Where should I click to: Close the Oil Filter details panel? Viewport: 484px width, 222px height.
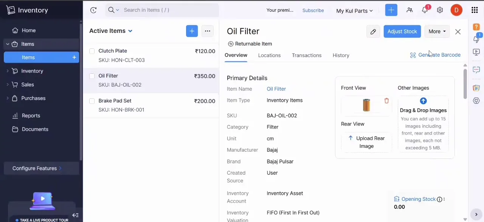click(x=458, y=32)
